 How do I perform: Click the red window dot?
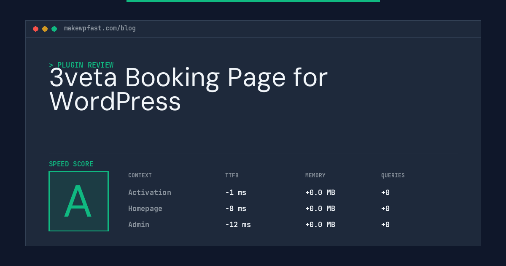(35, 29)
